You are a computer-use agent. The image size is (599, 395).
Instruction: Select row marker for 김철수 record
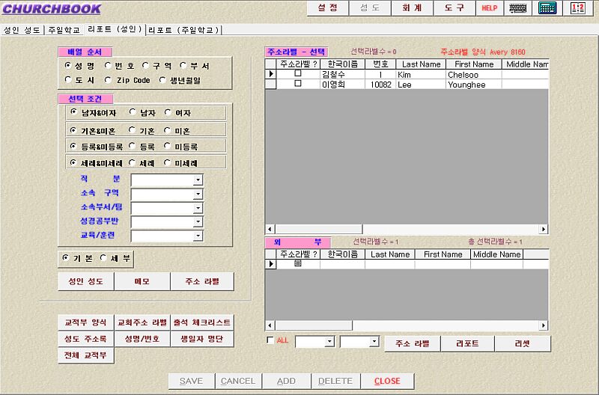270,74
